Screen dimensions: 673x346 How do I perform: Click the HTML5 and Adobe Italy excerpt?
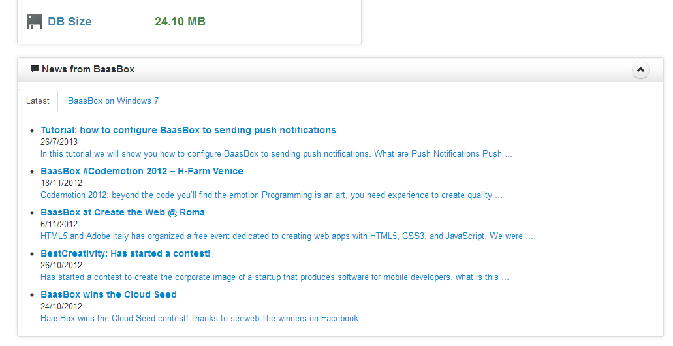pyautogui.click(x=287, y=236)
